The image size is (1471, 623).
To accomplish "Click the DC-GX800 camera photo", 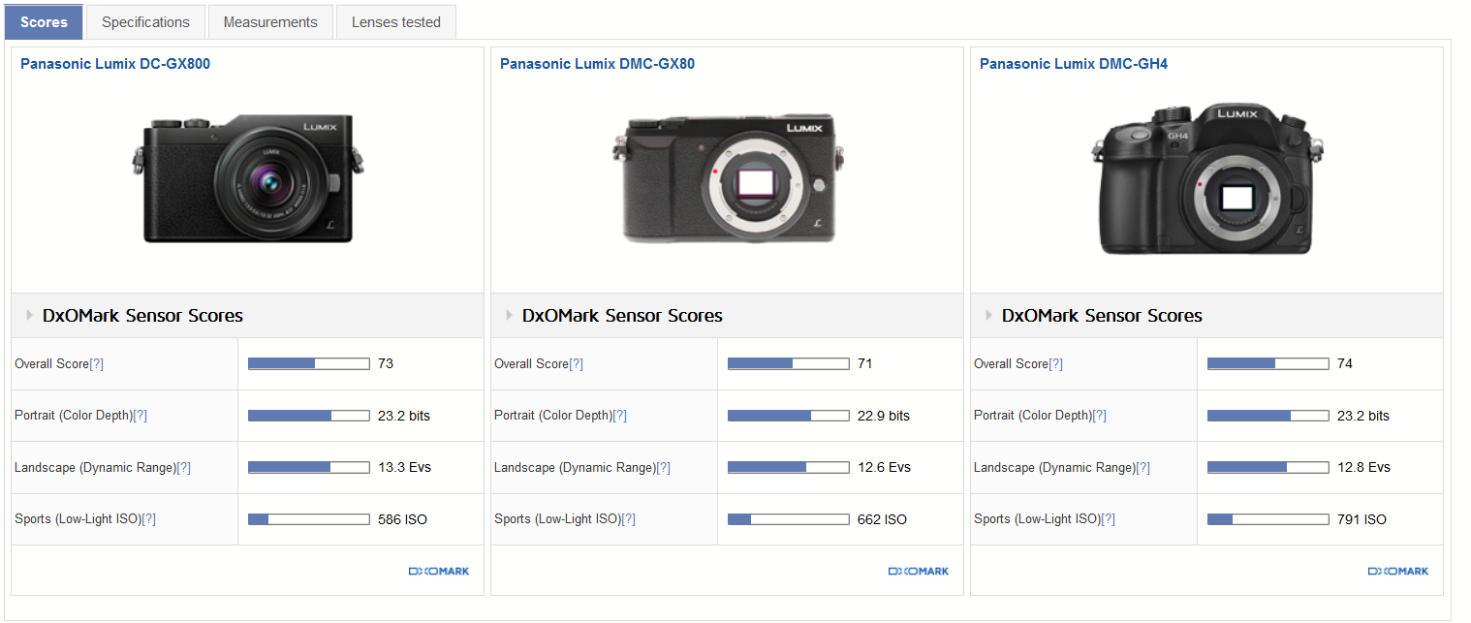I will pos(247,179).
